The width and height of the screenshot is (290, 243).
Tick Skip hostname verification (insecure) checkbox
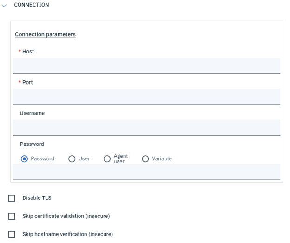pyautogui.click(x=12, y=235)
